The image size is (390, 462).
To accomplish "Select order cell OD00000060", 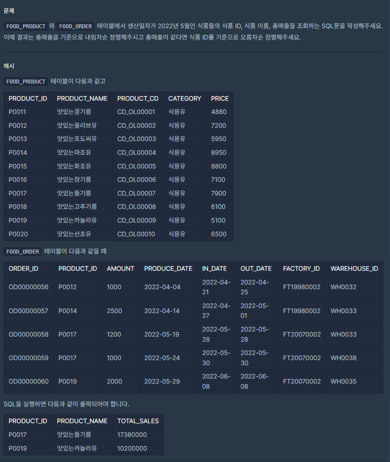I will pyautogui.click(x=29, y=382).
